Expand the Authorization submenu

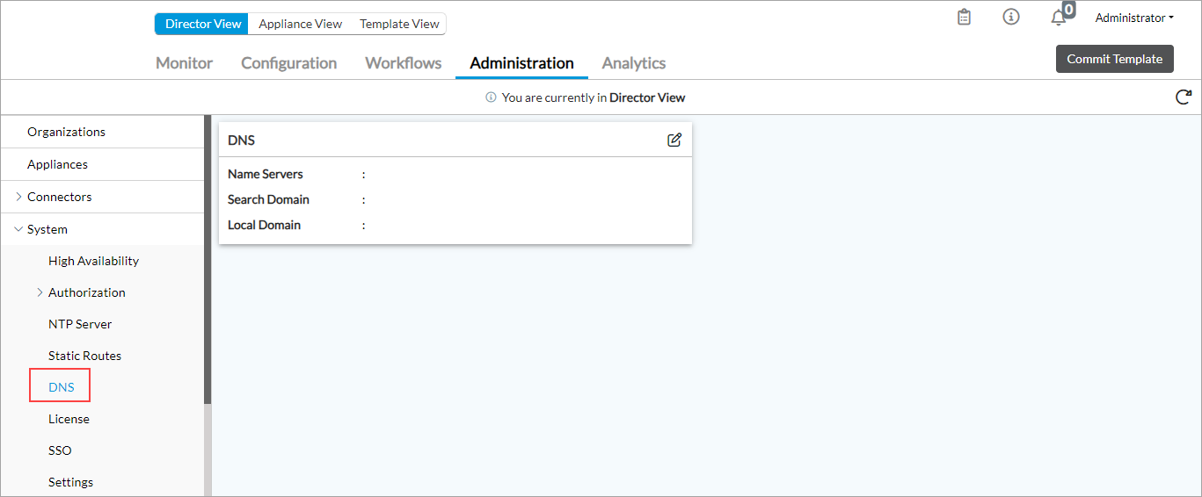[x=40, y=292]
